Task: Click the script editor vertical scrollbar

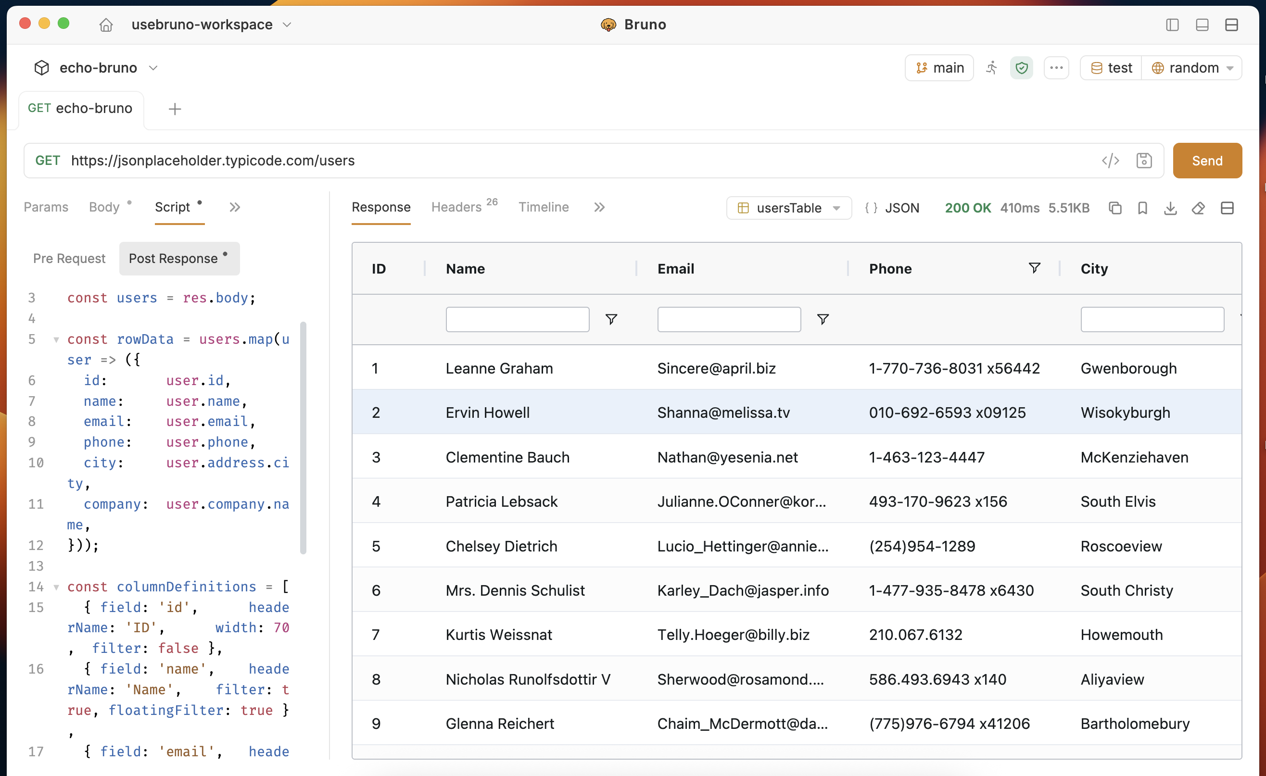Action: coord(303,438)
